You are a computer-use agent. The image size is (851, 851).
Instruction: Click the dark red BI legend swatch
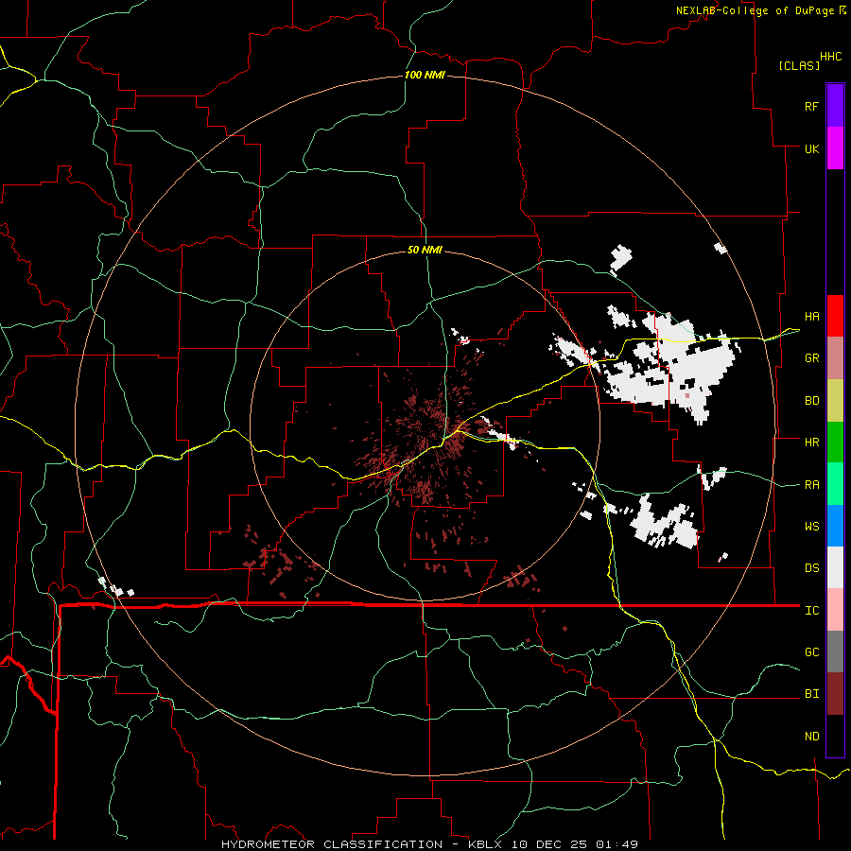click(835, 694)
